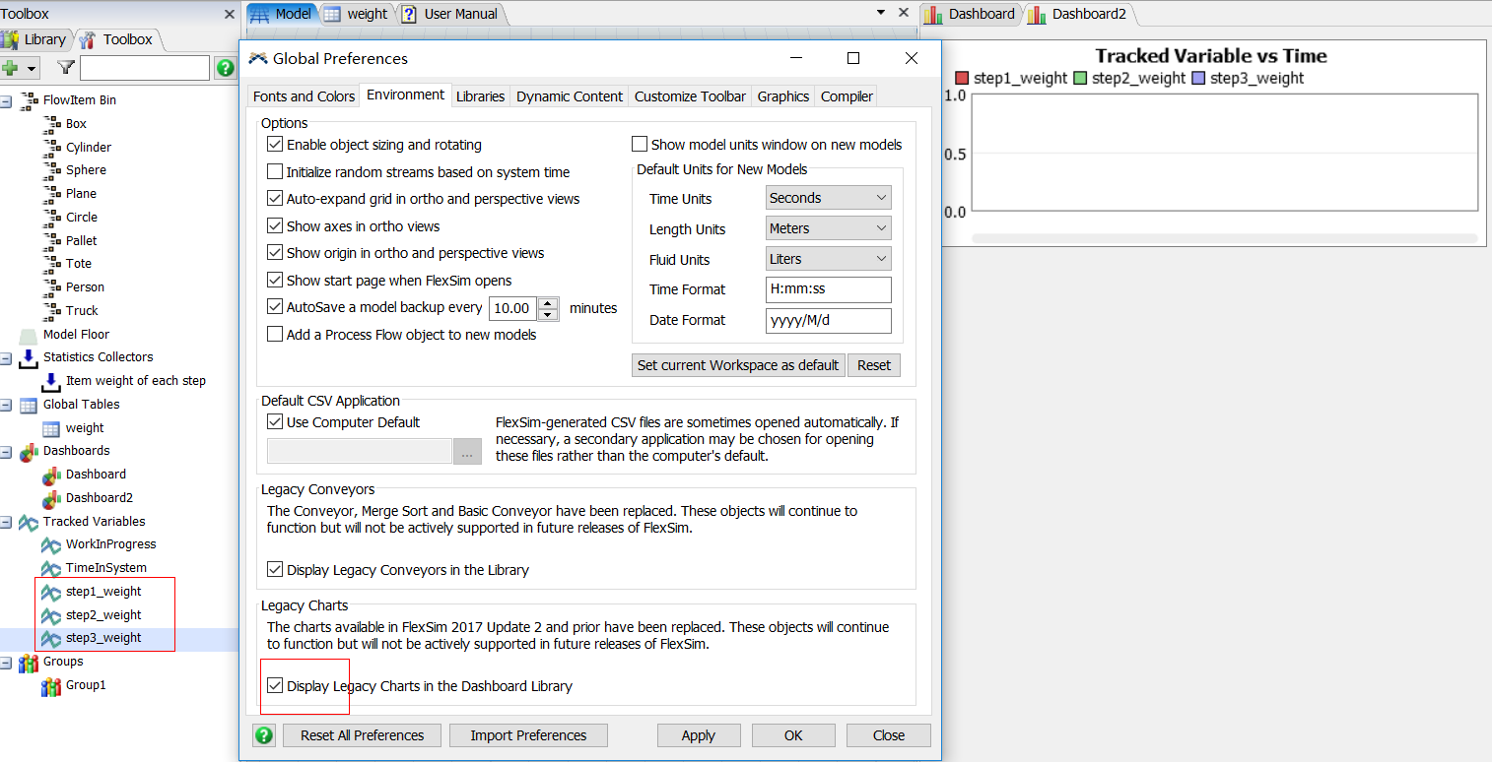Click Set current Workspace as default
Screen dimensions: 1492x762
click(x=737, y=365)
